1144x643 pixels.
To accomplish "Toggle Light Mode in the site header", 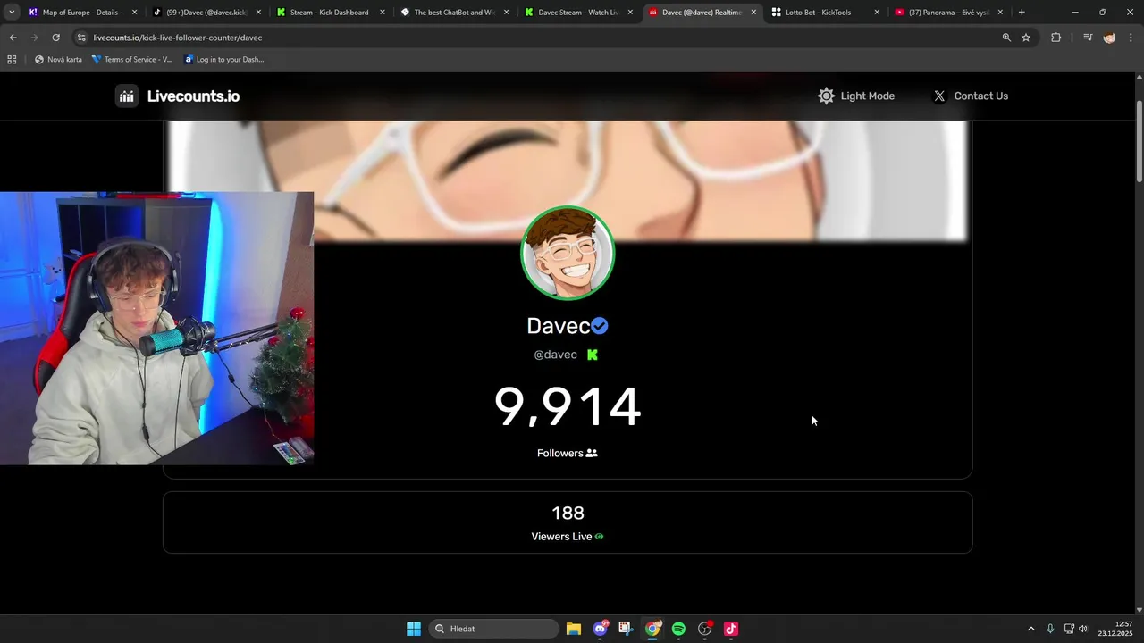I will [855, 96].
